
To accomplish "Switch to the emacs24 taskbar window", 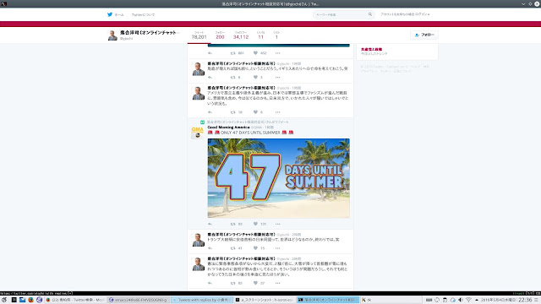I will tap(138, 300).
